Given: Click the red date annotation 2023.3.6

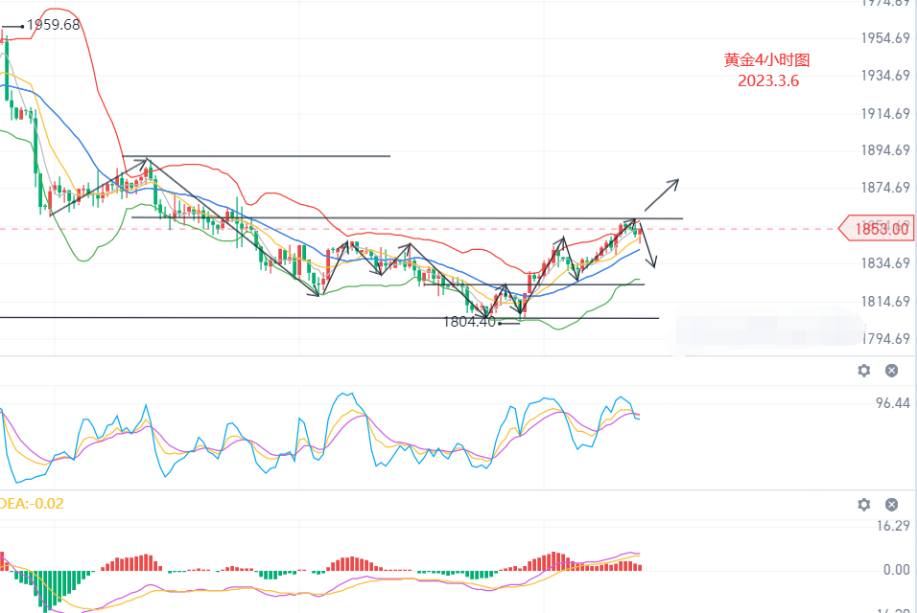Looking at the screenshot, I should tap(768, 81).
